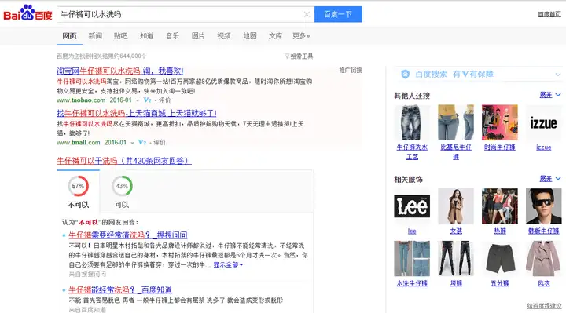Open the Tmall 上天猫就够了 result link
Viewport: 566px width, 313px height.
tap(137, 113)
